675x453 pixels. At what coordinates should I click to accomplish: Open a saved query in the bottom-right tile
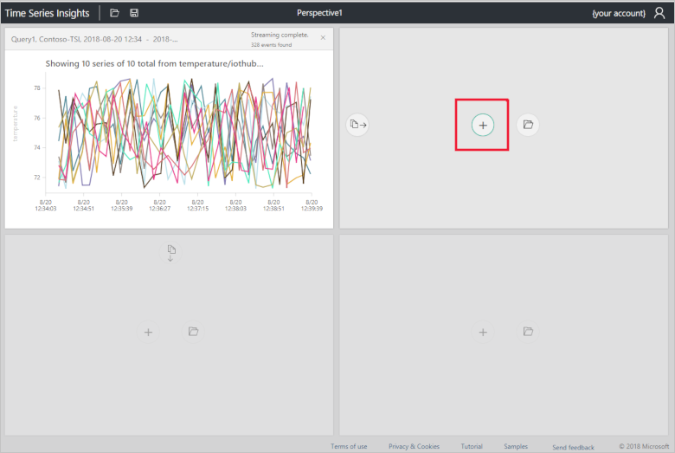528,332
